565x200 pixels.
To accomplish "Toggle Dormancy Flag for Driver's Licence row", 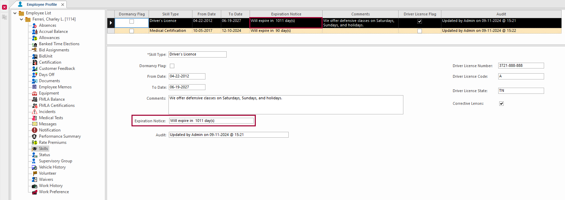I will pyautogui.click(x=131, y=21).
